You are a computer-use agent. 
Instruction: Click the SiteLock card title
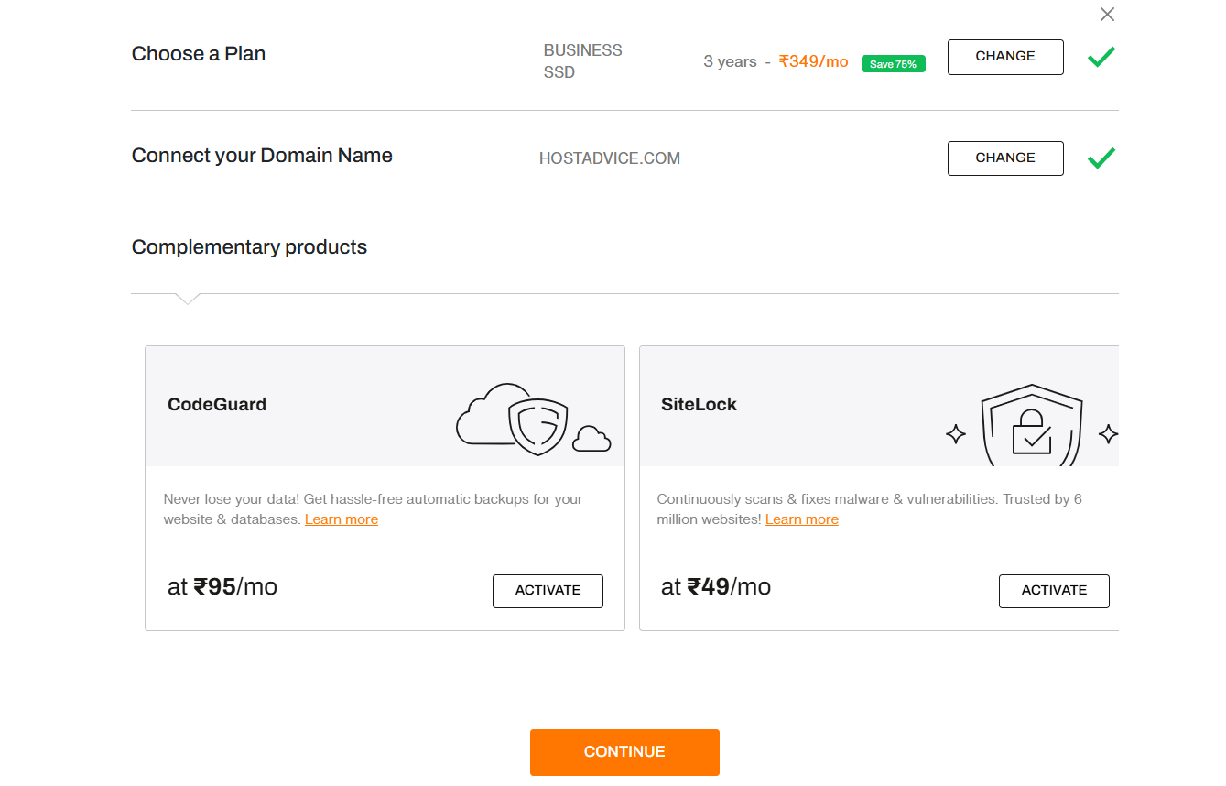coord(699,404)
